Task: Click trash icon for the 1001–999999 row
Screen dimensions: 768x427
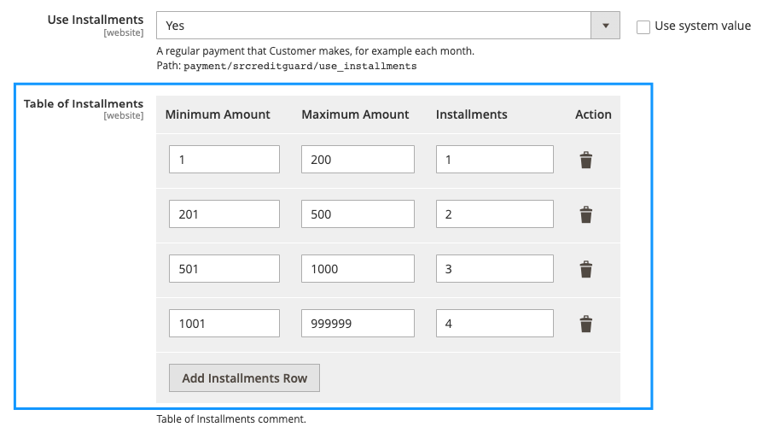Action: pos(585,324)
